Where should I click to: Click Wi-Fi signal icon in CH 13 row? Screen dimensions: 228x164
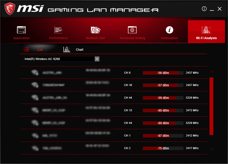tap(35, 110)
